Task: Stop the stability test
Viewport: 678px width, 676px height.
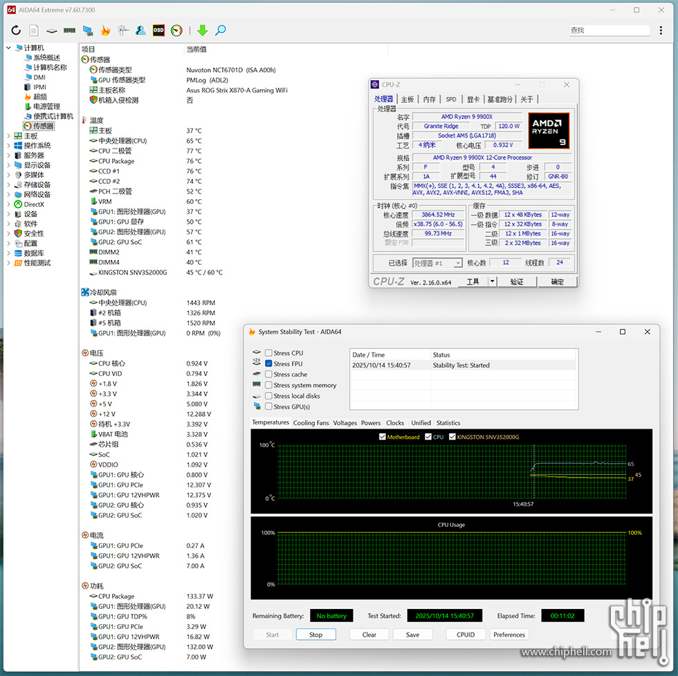Action: coord(315,635)
